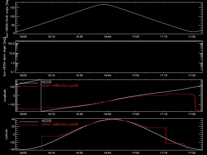Click the Latitude axis label
Viewport: 207px width, 155px height.
coord(6,134)
